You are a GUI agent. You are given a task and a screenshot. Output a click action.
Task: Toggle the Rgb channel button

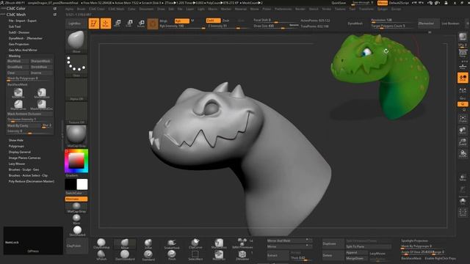181,21
